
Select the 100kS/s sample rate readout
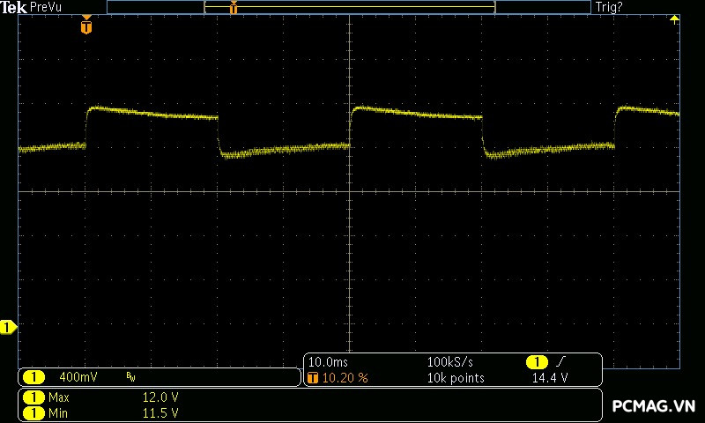pyautogui.click(x=449, y=362)
